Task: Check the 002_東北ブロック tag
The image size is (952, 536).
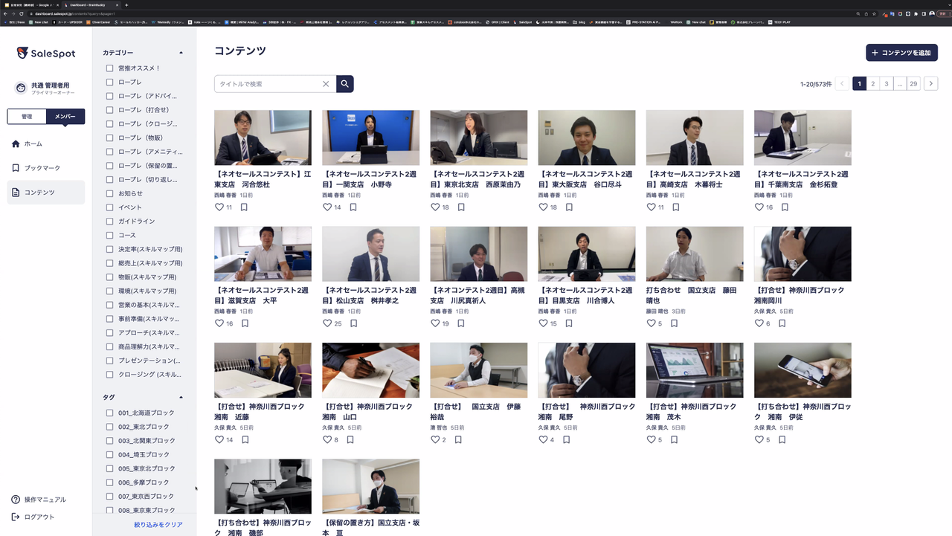Action: point(109,427)
